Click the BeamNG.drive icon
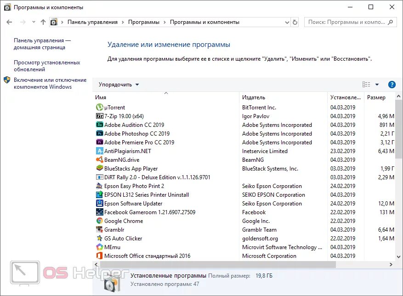 [x=99, y=159]
